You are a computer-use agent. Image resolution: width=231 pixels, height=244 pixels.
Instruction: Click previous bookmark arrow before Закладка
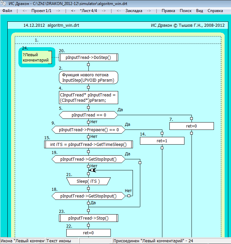click(x=119, y=11)
